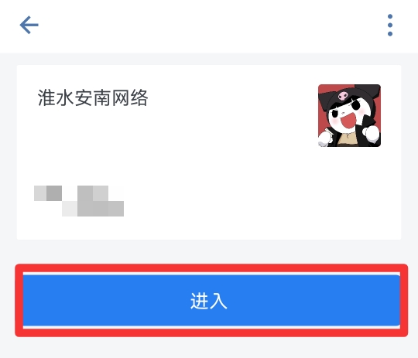Expand the kebab menu in the header

[x=390, y=25]
